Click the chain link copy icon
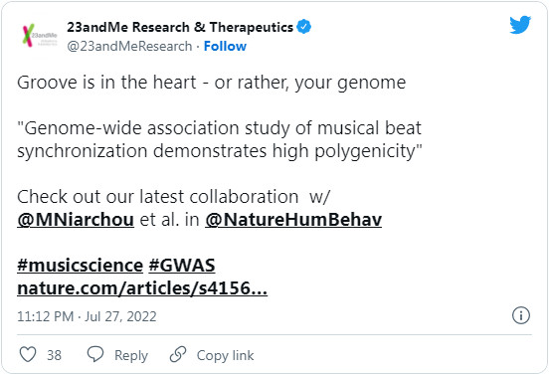549x375 pixels. 178,354
